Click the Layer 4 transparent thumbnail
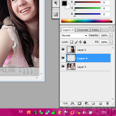The width and height of the screenshot is (116, 116). pos(71,58)
